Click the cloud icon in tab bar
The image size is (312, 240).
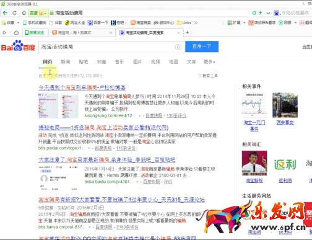[16, 33]
